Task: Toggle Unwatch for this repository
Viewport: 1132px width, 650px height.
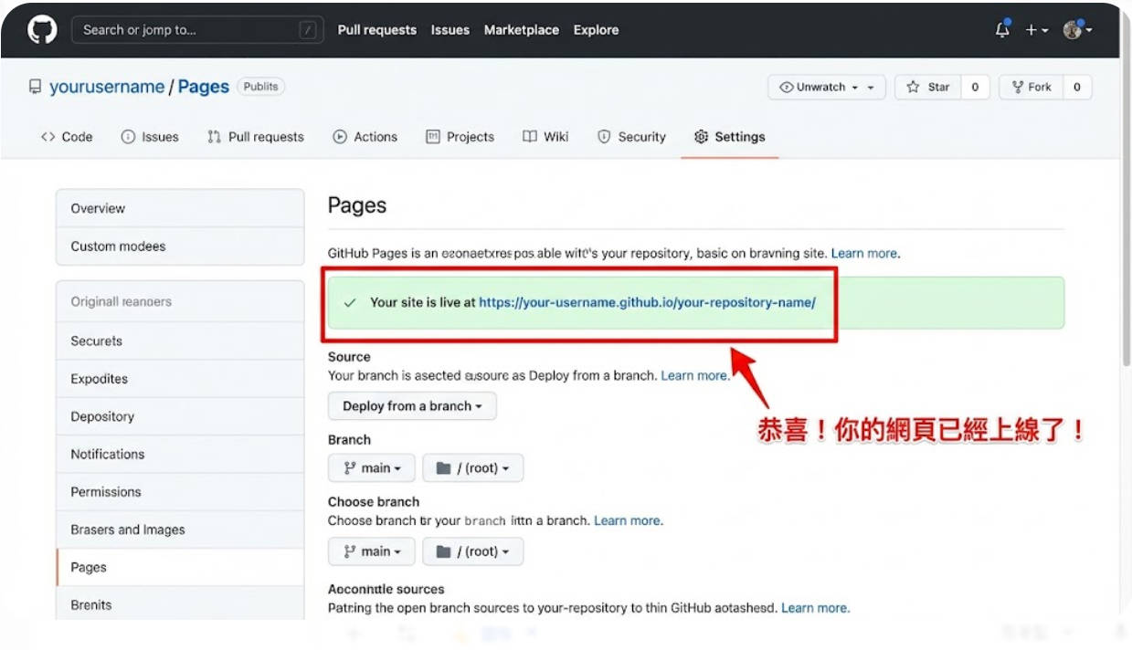Action: point(820,87)
